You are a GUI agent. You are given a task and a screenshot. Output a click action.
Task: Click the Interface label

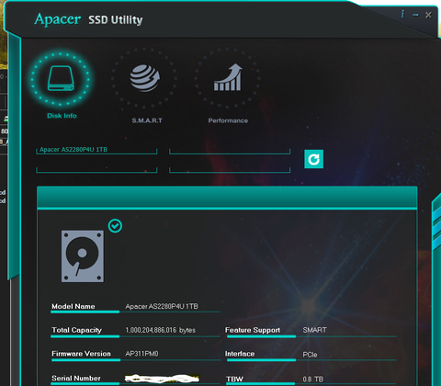(240, 354)
